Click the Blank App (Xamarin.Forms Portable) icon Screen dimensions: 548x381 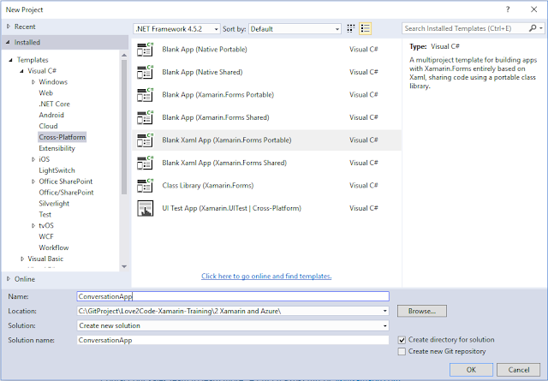(x=145, y=95)
